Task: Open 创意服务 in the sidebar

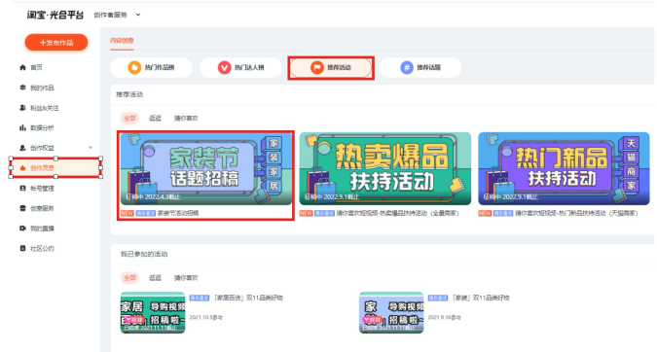Action: point(37,208)
